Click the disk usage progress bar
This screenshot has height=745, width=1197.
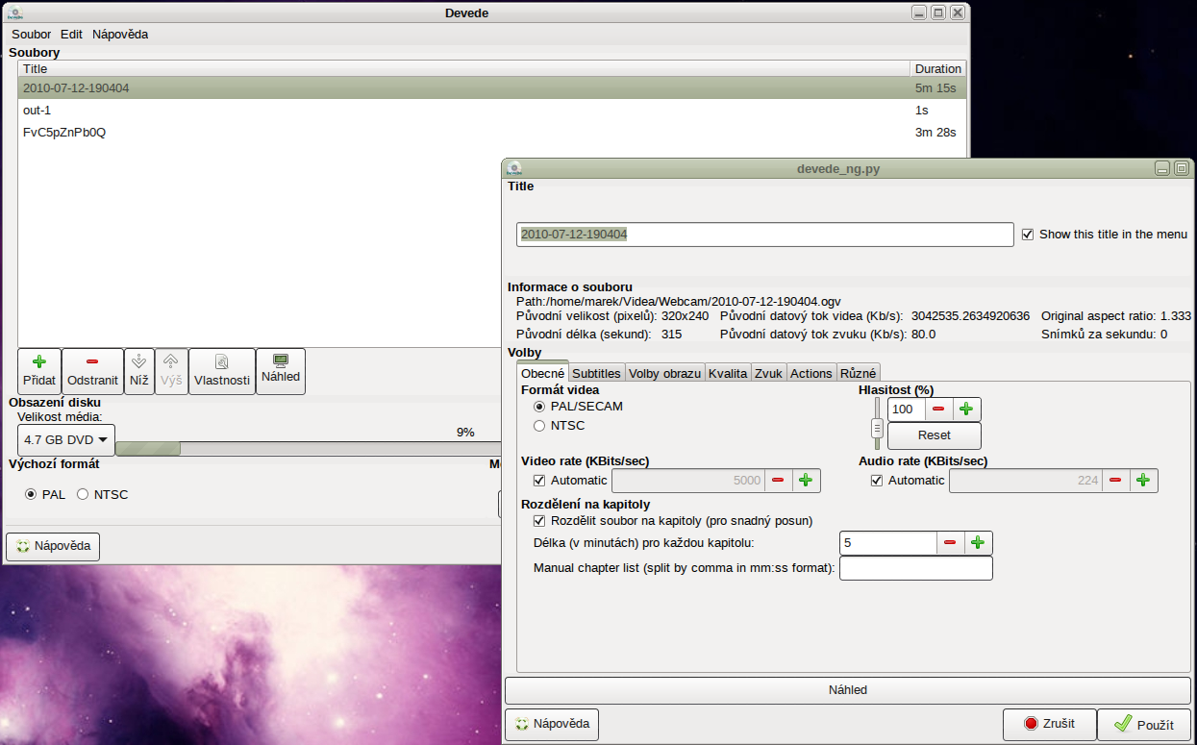click(x=308, y=448)
